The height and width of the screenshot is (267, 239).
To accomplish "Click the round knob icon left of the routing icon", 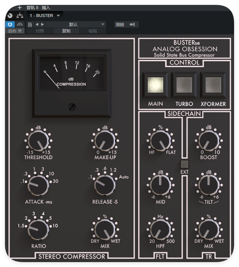I will coord(10,16).
